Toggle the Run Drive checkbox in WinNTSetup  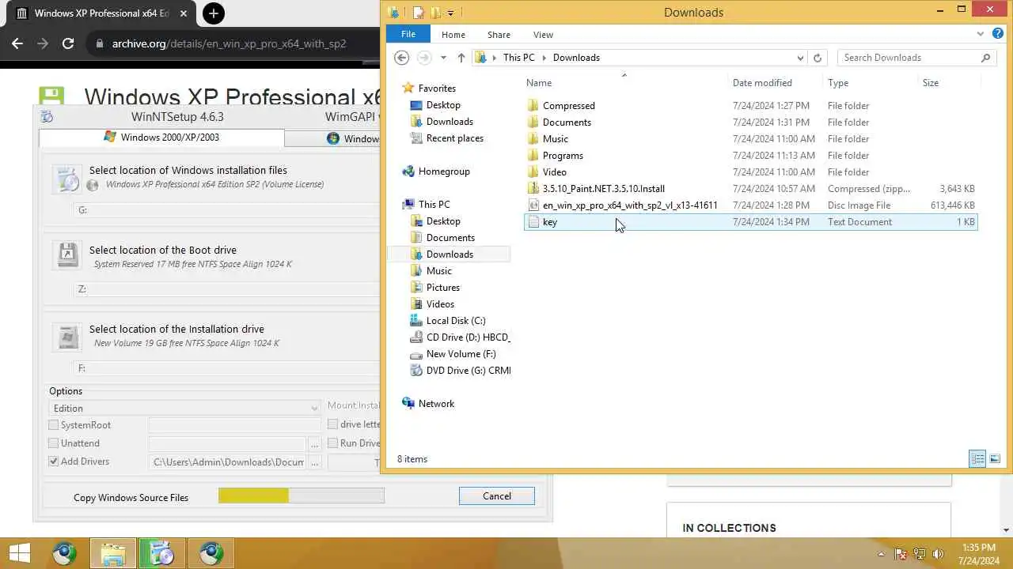click(x=333, y=443)
